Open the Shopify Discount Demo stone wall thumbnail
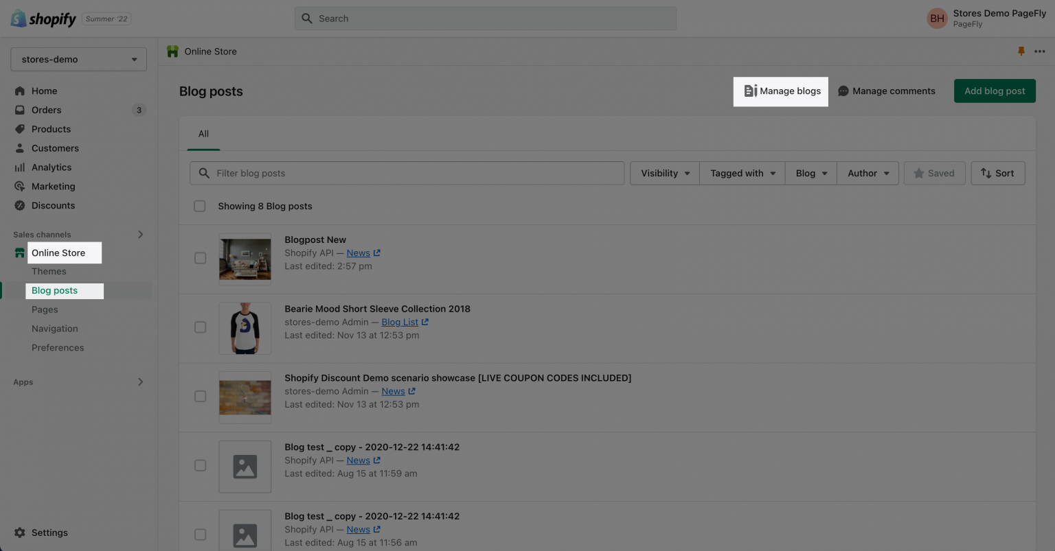Viewport: 1055px width, 551px height. pos(245,397)
